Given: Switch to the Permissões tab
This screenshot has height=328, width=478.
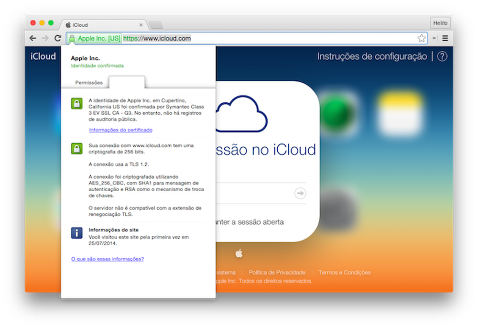Looking at the screenshot, I should point(89,83).
